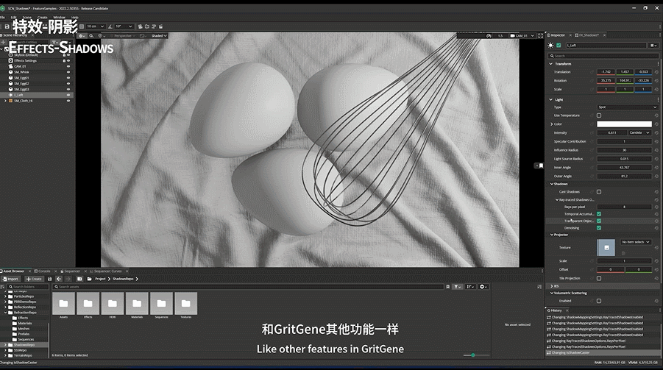Open the Shaded view mode dropdown
This screenshot has width=663, height=370.
[159, 35]
